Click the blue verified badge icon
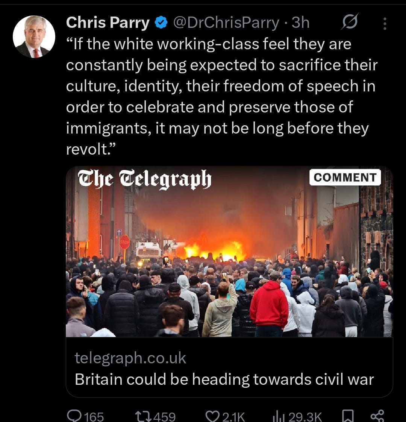The image size is (406, 422). (161, 23)
